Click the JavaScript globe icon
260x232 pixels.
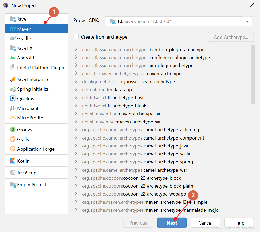13,173
